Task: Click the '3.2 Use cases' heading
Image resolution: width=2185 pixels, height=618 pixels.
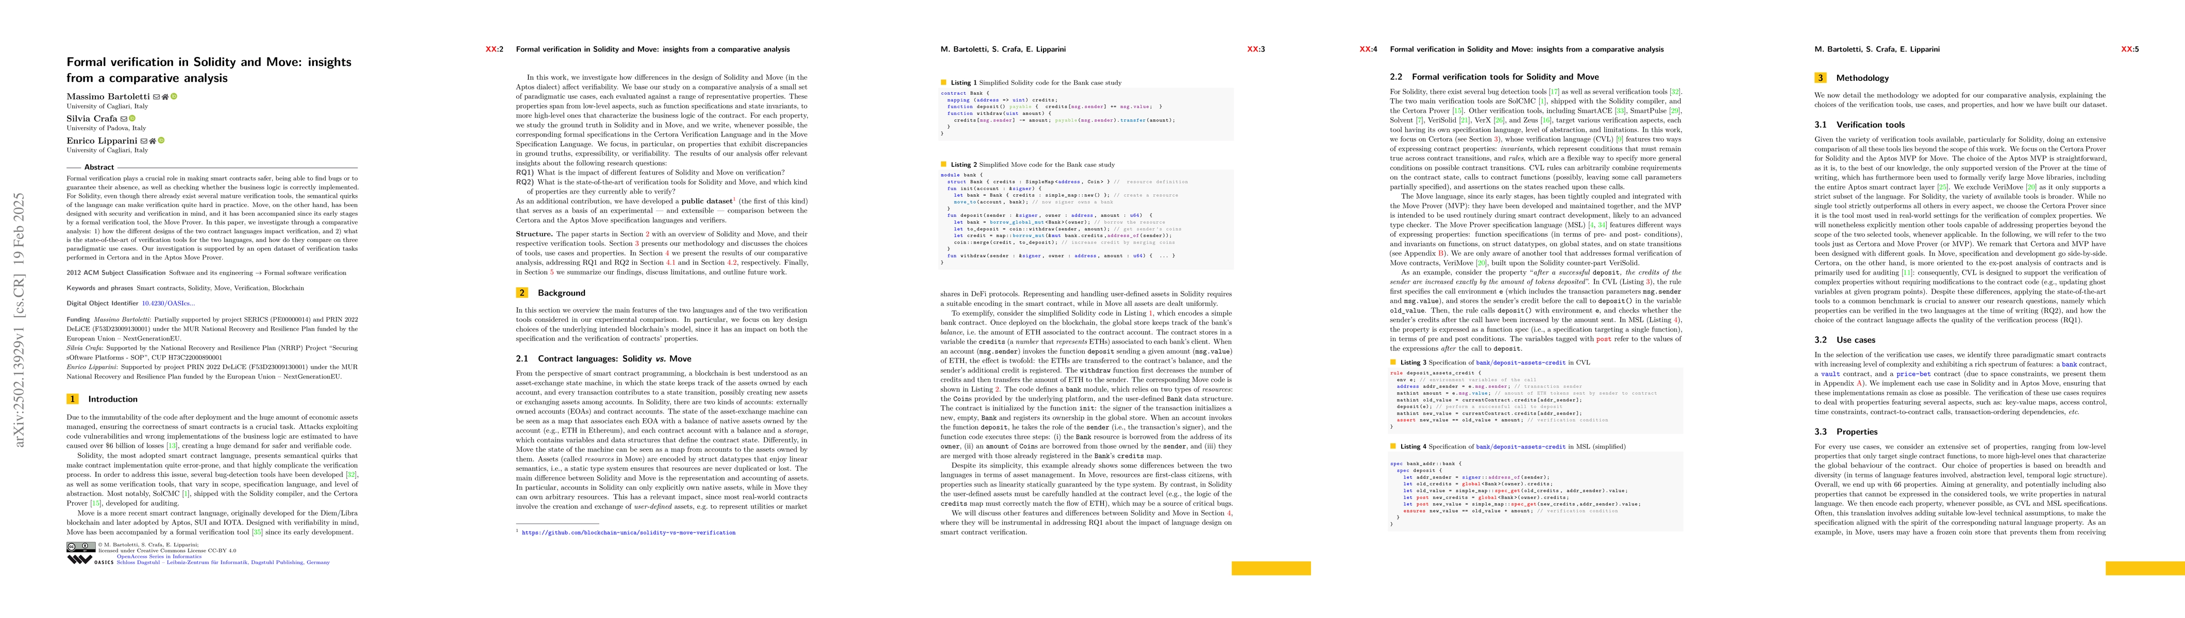Action: click(x=1845, y=340)
